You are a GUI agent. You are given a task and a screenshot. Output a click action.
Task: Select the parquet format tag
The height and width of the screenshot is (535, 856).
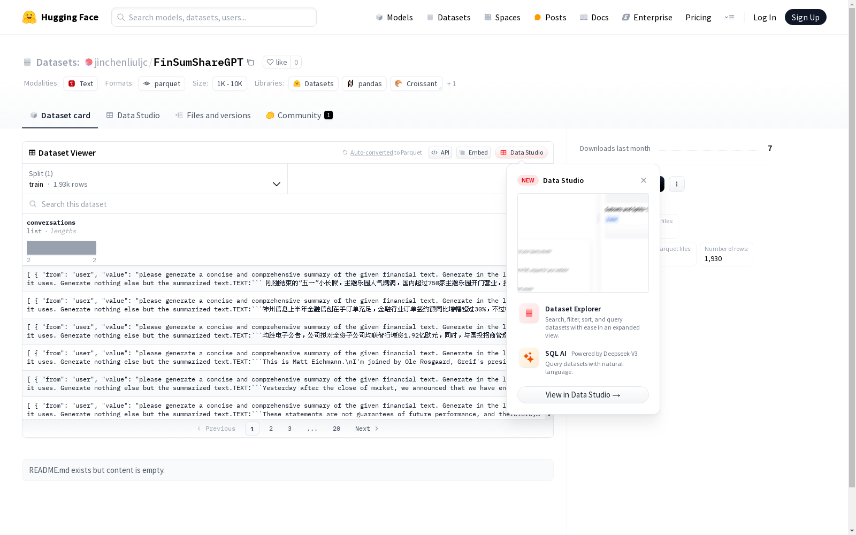coord(162,83)
